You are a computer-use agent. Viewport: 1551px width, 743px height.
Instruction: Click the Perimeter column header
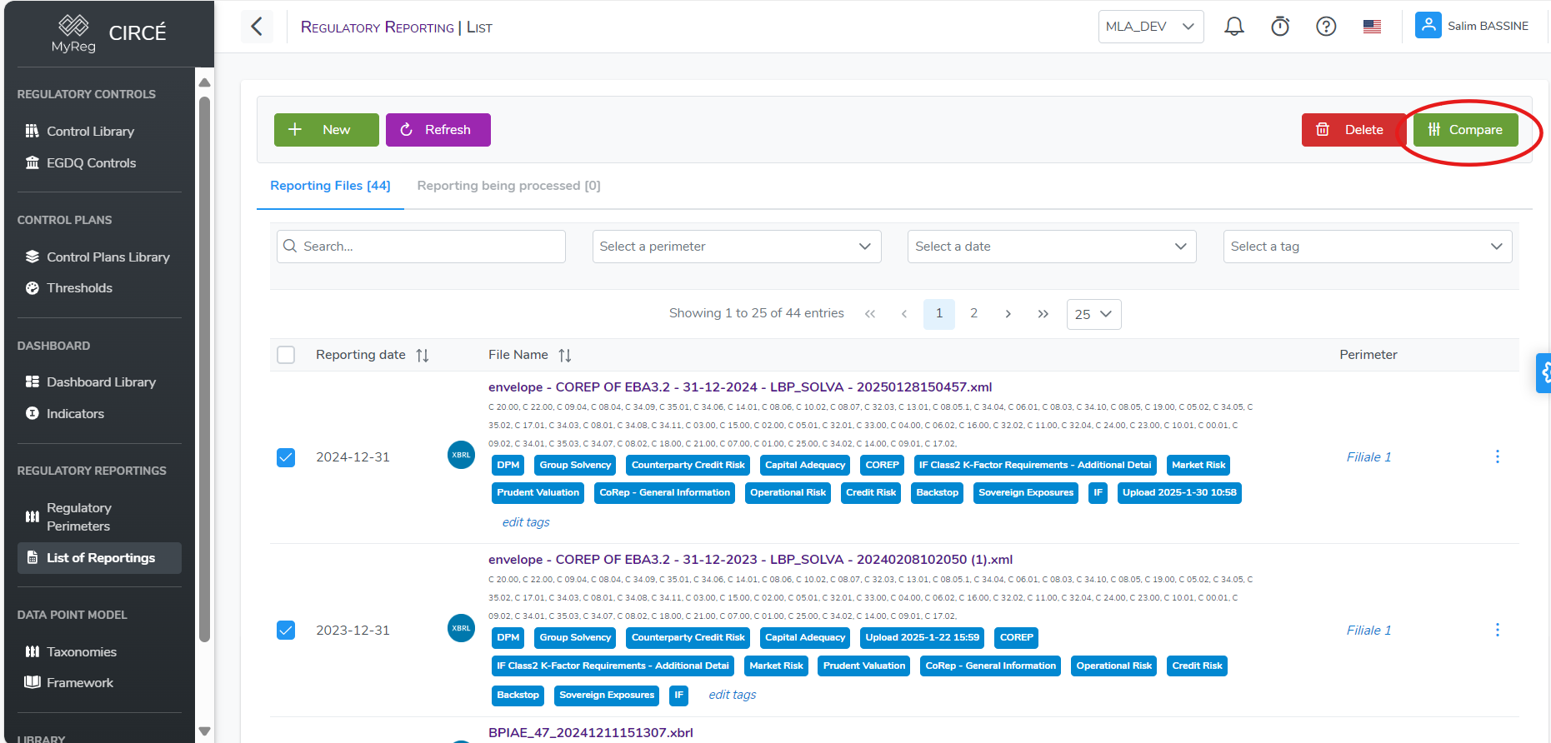[1368, 355]
